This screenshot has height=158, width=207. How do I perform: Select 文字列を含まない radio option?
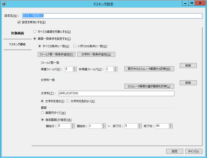pos(67,101)
